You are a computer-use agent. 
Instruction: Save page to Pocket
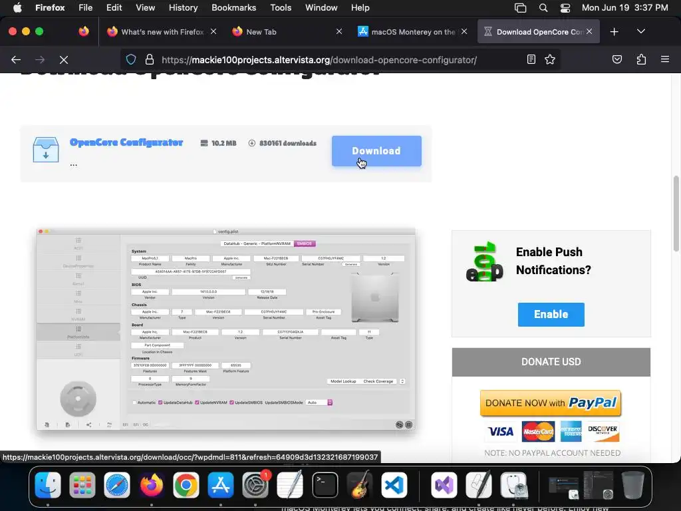point(617,59)
